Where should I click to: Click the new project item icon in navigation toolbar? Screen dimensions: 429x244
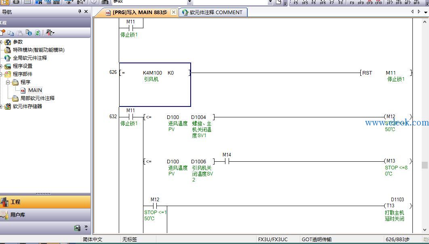(2, 33)
